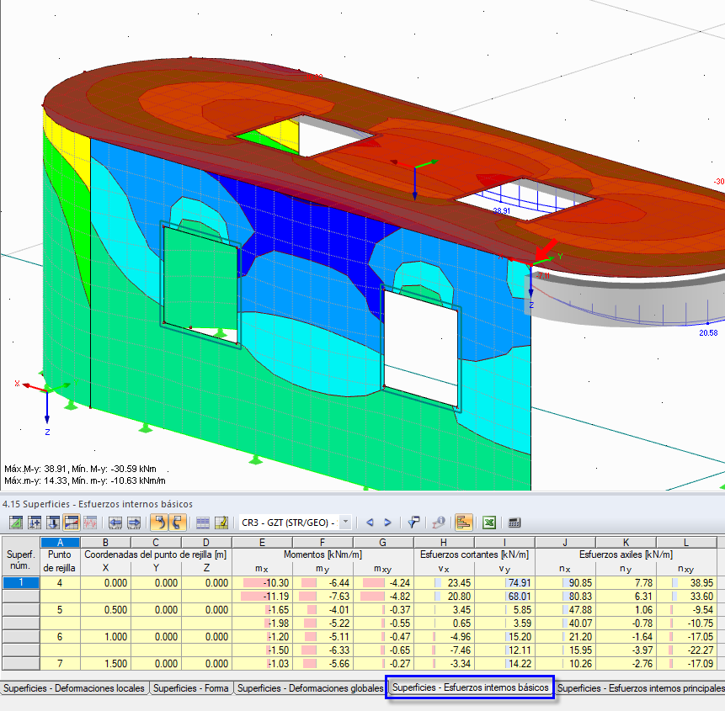Click X coordinate 0.500 cell
This screenshot has width=725, height=711.
point(106,609)
